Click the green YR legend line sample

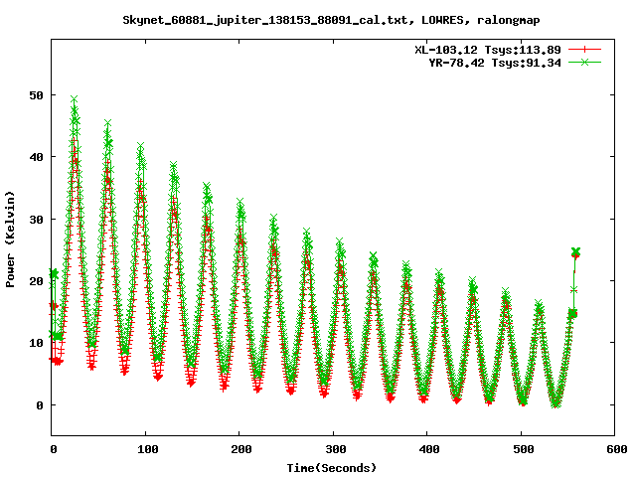pos(584,62)
